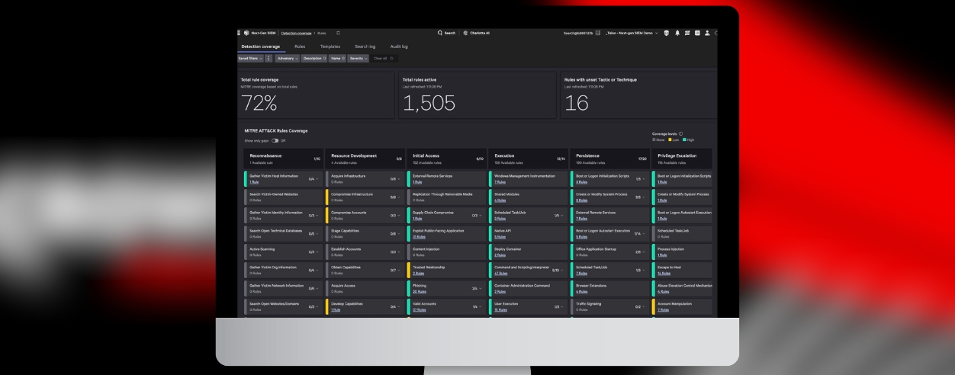The image size is (955, 375).
Task: Switch to the Rules tab
Action: coord(300,46)
